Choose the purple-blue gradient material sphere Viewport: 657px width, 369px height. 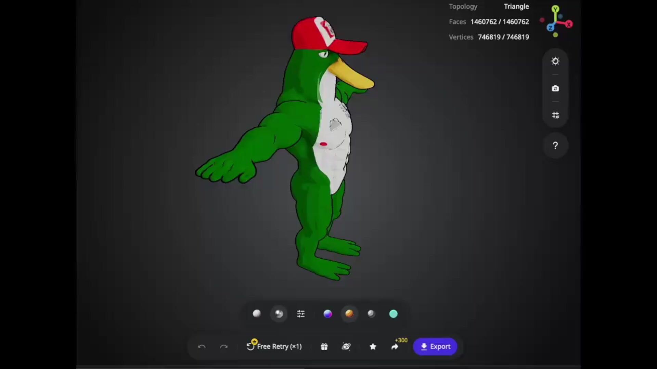(x=327, y=314)
